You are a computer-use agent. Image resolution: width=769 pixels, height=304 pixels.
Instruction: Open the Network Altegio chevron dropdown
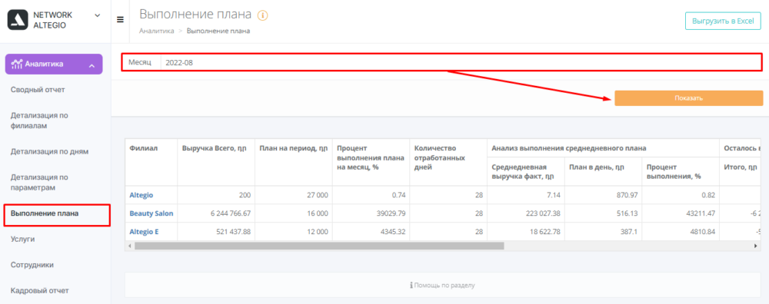coord(97,15)
